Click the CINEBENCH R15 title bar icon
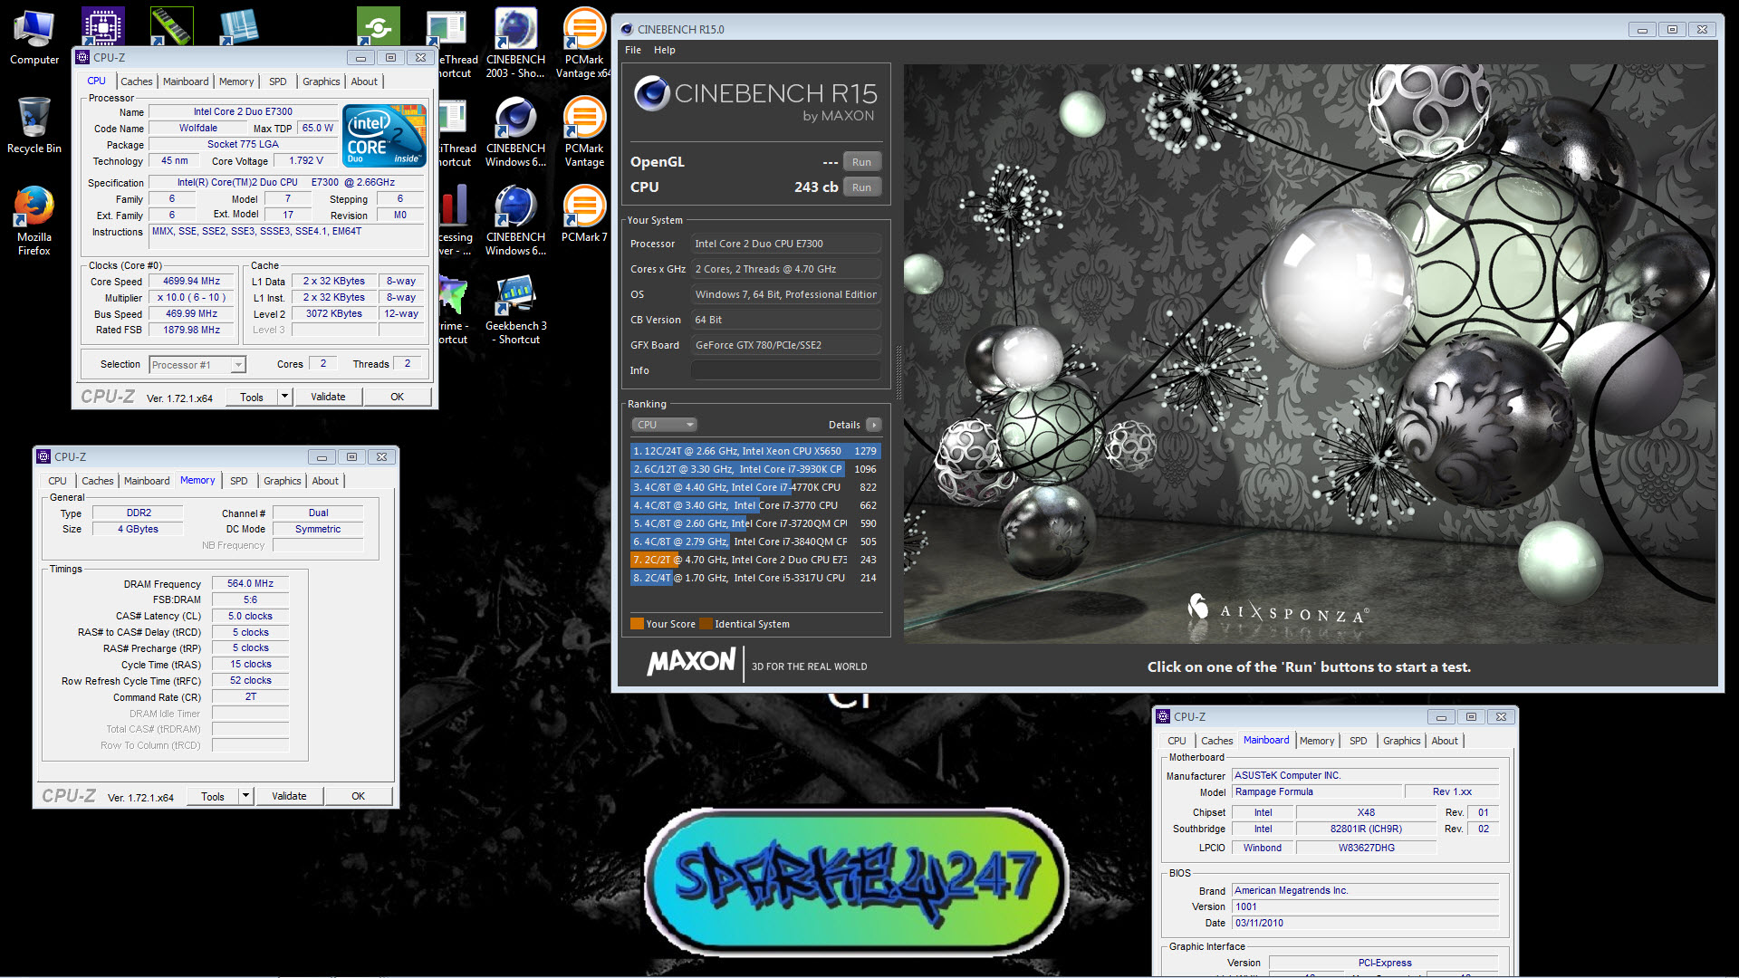 [627, 29]
